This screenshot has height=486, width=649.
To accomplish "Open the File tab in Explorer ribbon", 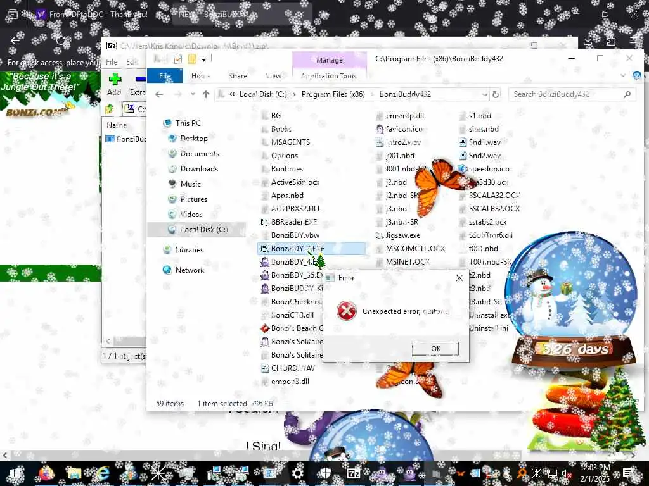I will point(165,76).
